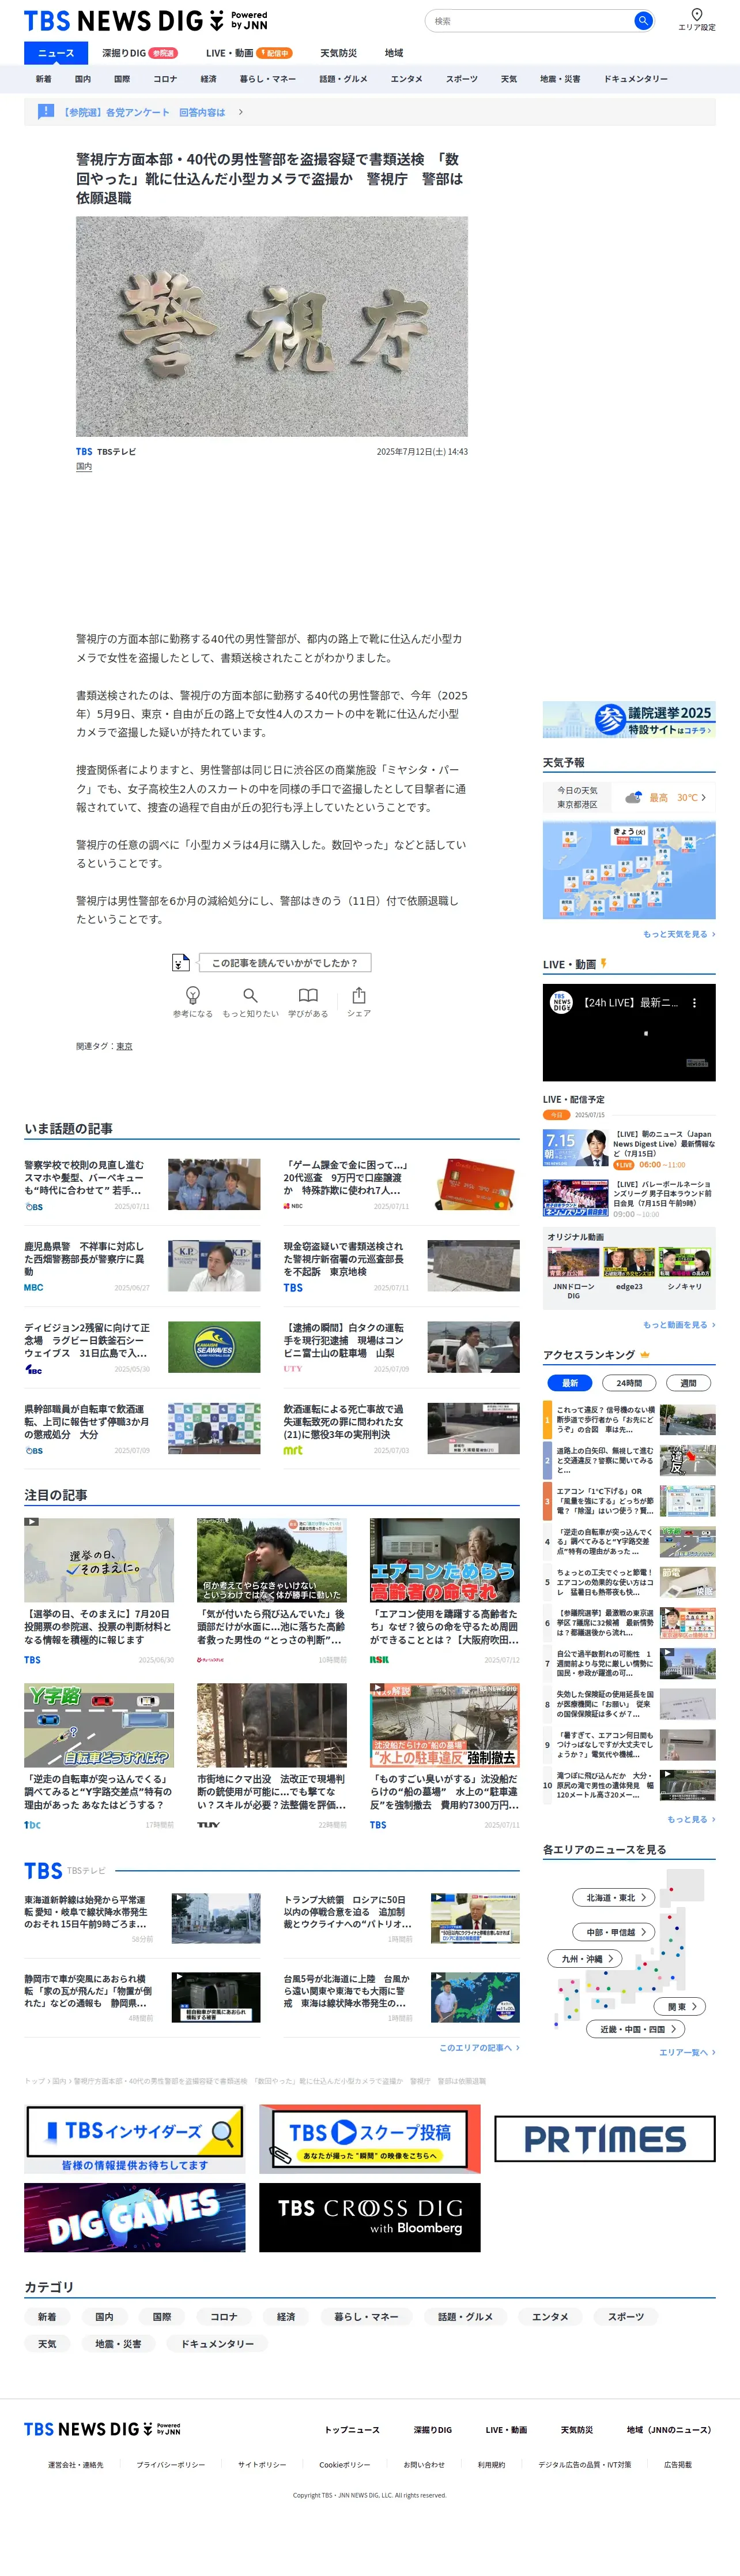
Task: Open PR TIMES banner
Action: (605, 2138)
